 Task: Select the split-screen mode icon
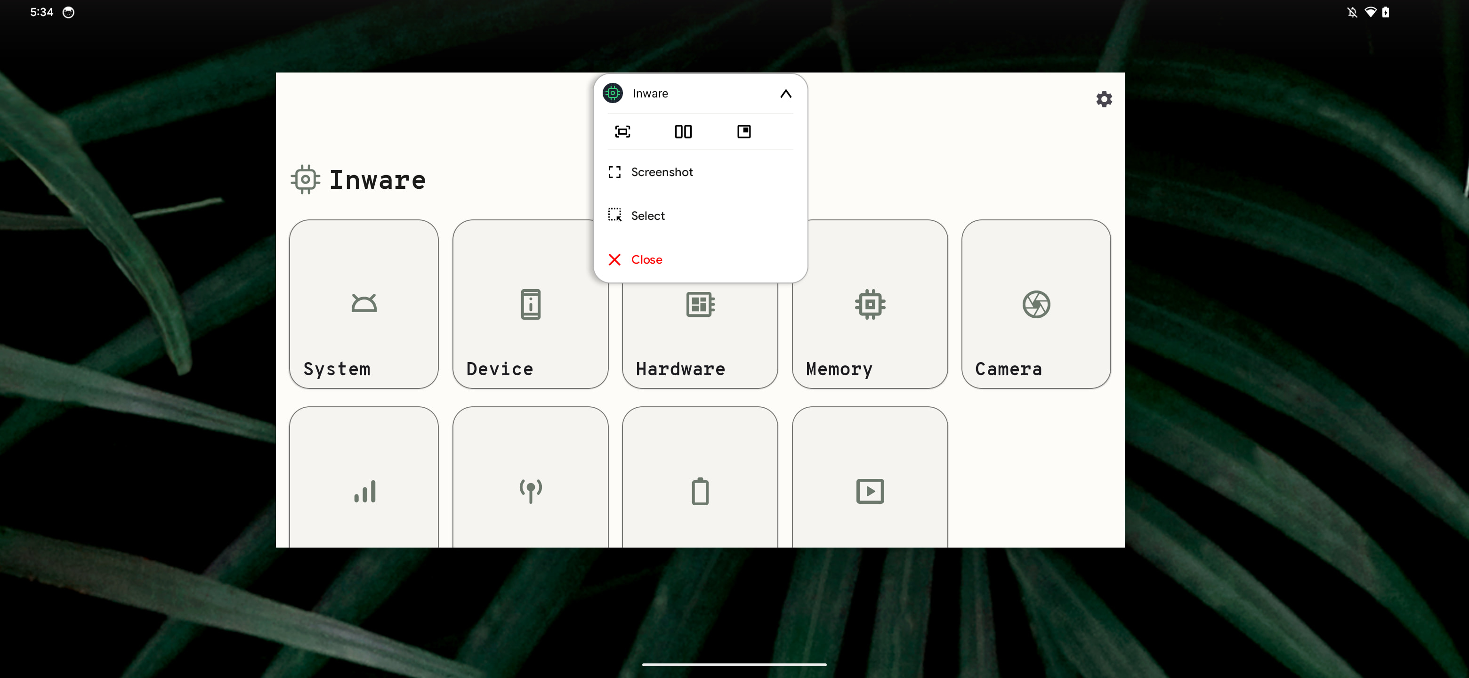tap(683, 132)
